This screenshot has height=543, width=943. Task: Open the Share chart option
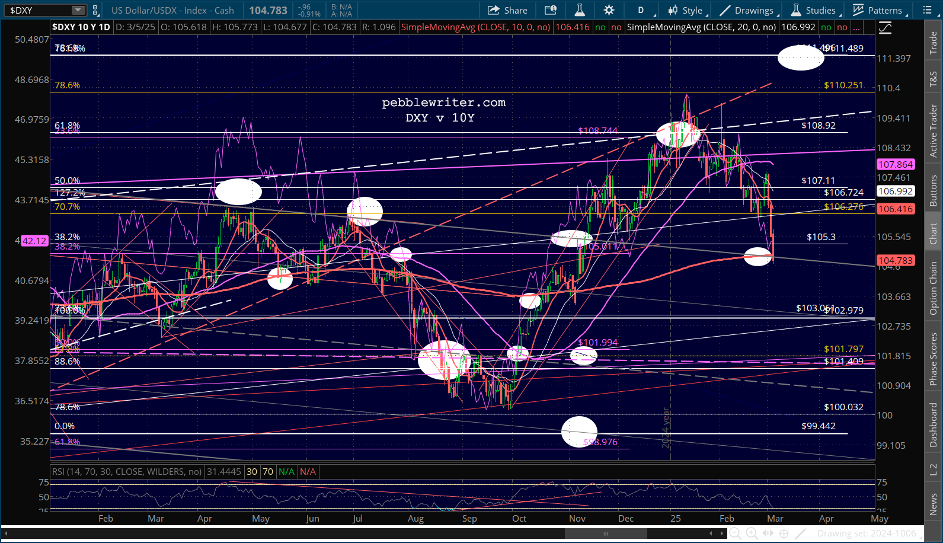click(x=507, y=10)
